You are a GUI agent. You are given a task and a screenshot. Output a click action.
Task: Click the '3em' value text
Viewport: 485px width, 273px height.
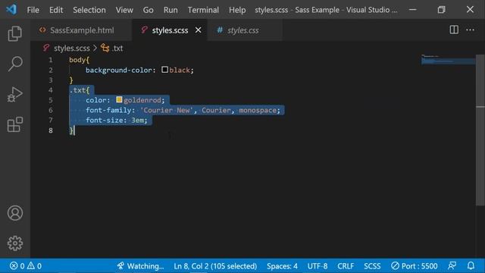pos(137,120)
